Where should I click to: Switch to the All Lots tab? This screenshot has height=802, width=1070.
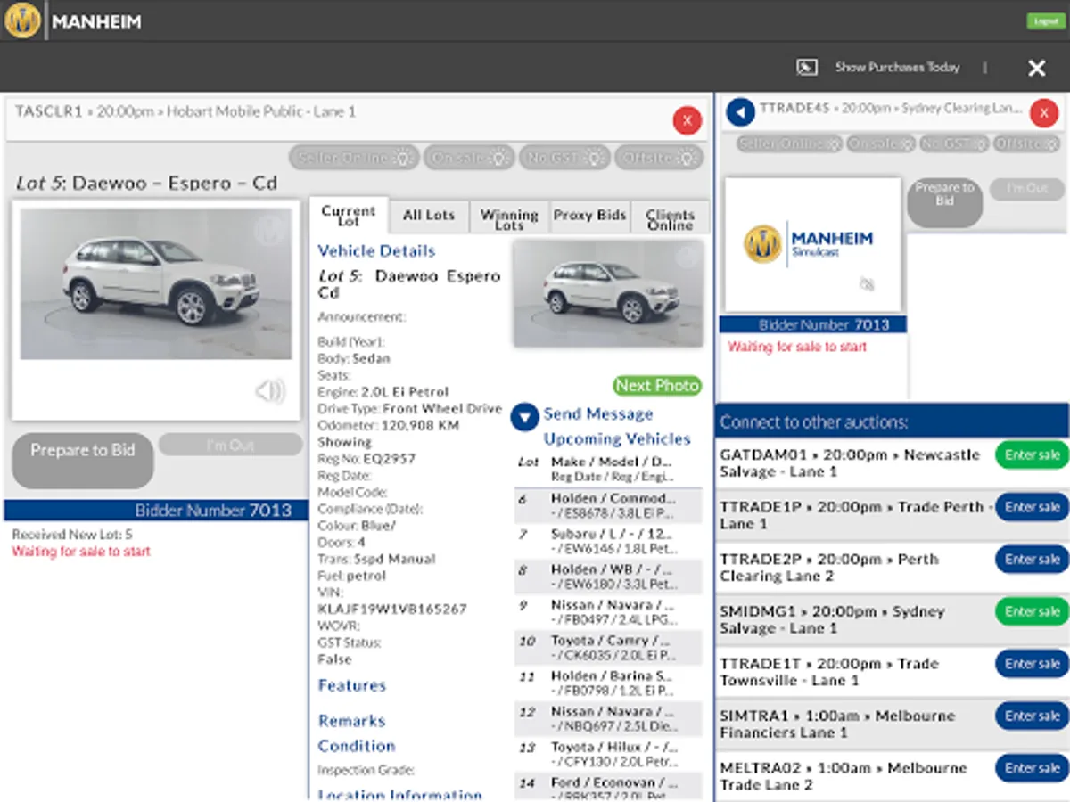pos(428,216)
